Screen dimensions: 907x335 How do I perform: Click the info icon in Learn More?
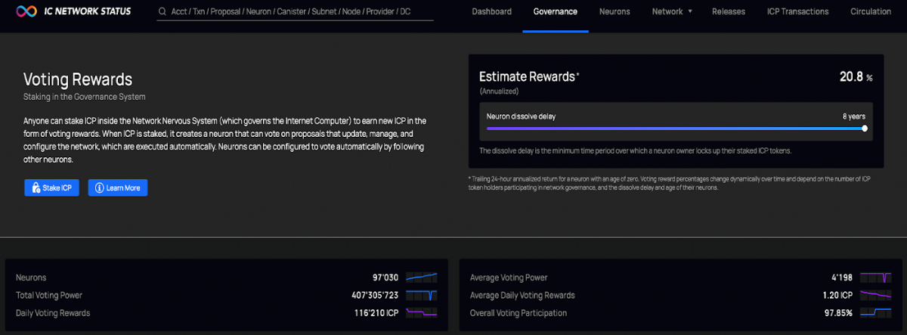pos(99,188)
